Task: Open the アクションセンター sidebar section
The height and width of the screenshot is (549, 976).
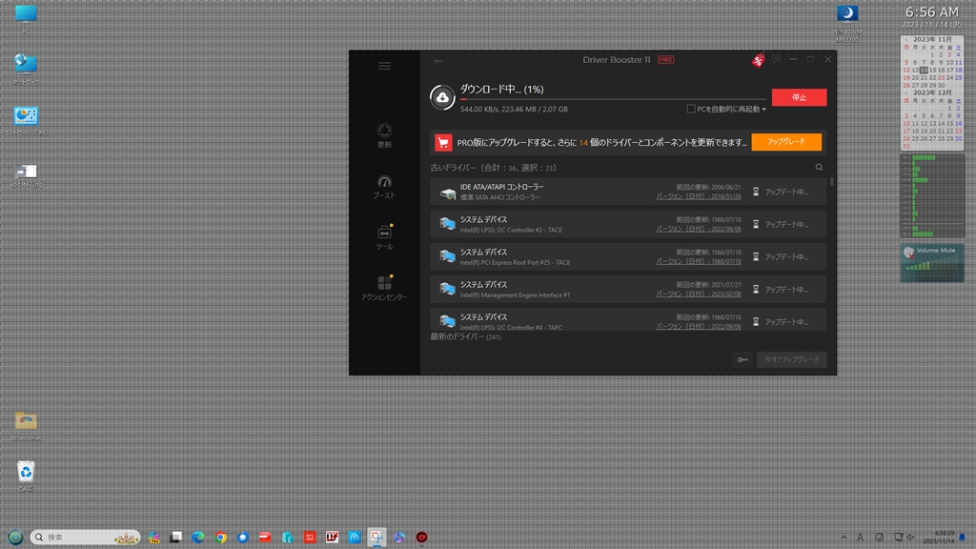Action: (385, 288)
